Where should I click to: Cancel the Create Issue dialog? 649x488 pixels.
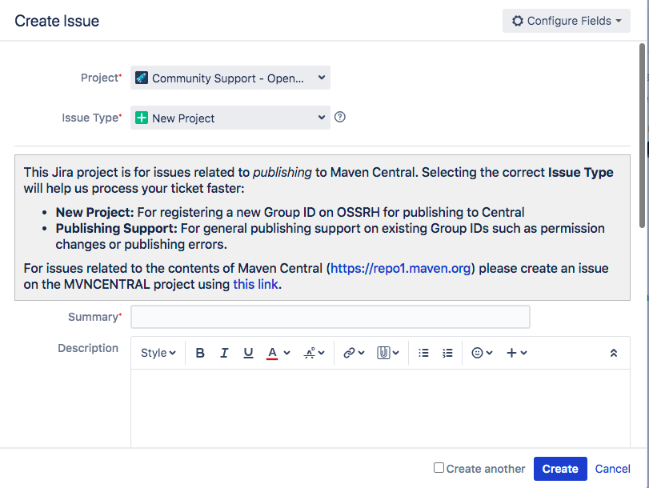pos(612,469)
